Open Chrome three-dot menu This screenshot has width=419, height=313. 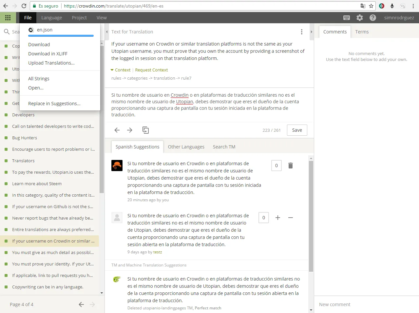click(413, 6)
